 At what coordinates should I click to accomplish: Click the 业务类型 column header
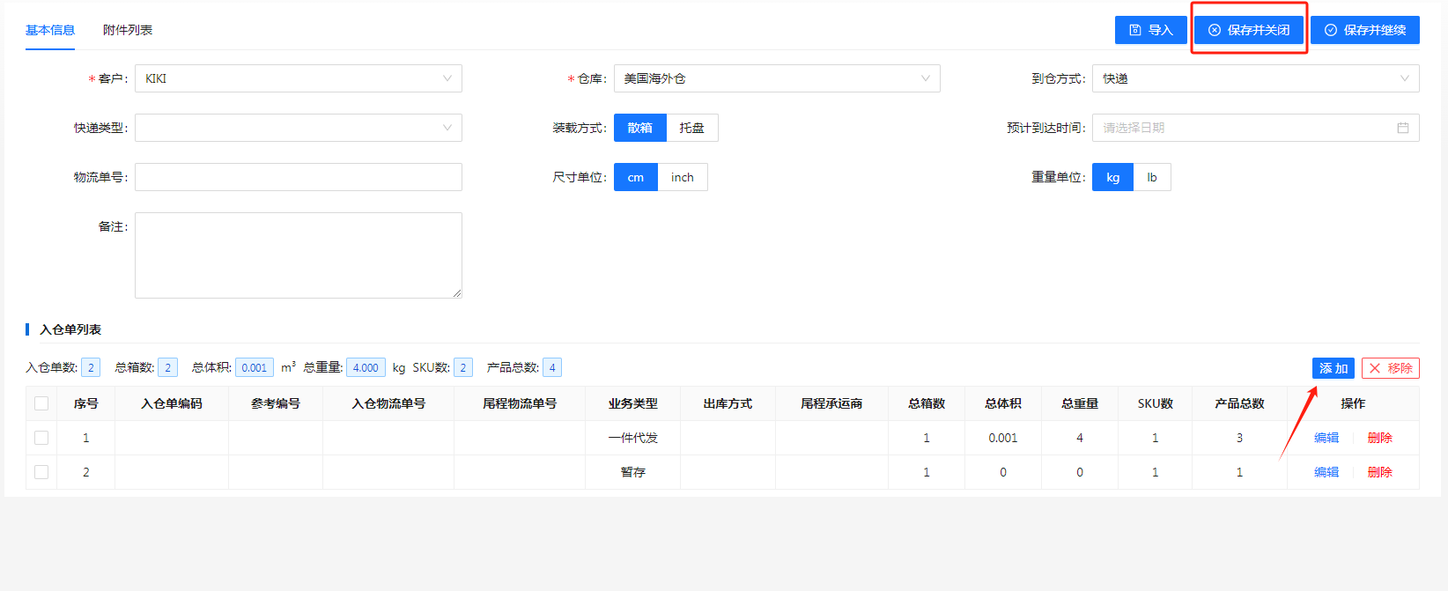tap(633, 403)
